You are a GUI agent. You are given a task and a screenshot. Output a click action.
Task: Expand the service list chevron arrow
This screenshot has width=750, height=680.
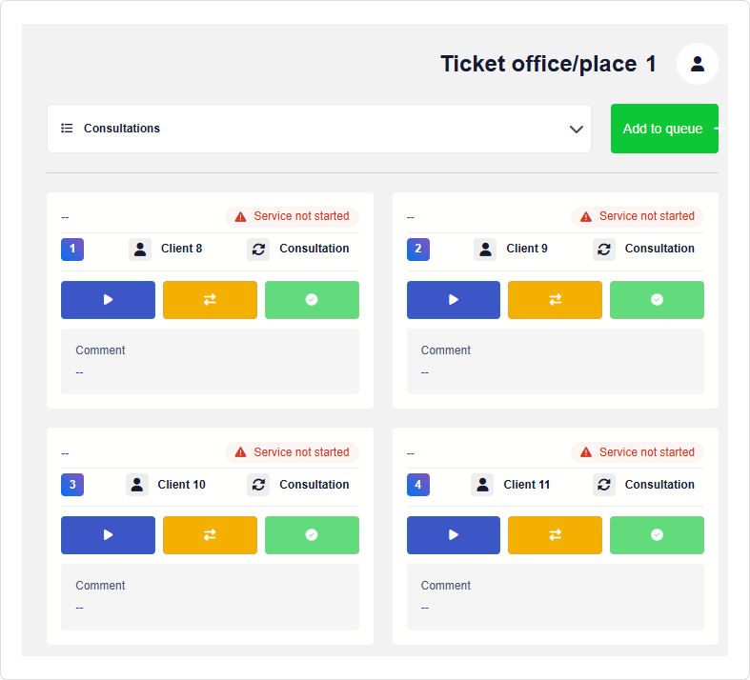pyautogui.click(x=576, y=129)
